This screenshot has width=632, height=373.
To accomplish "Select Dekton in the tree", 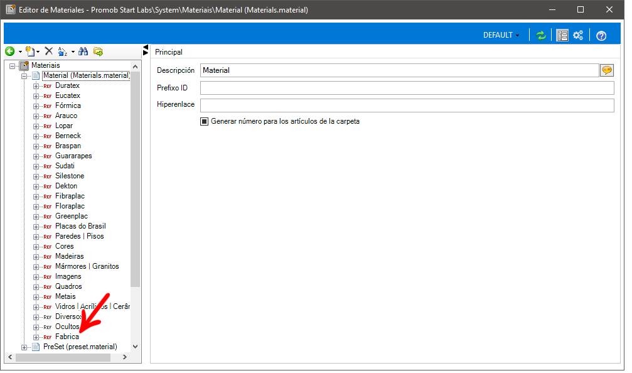I will (66, 186).
